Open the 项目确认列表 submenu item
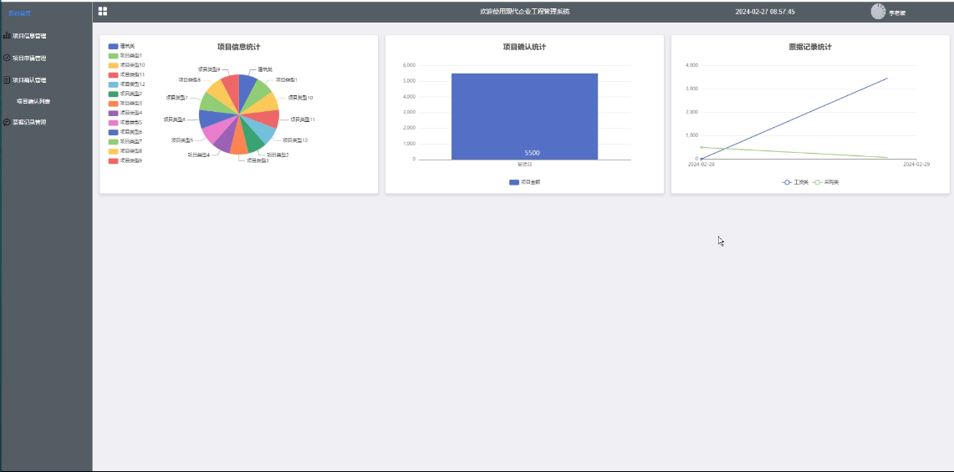954x472 pixels. point(33,102)
